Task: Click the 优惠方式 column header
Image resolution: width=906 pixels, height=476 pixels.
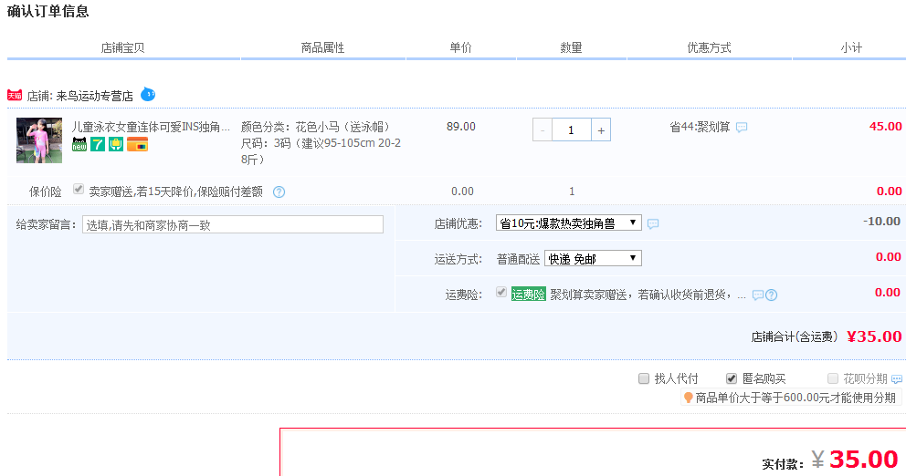Action: pyautogui.click(x=709, y=48)
